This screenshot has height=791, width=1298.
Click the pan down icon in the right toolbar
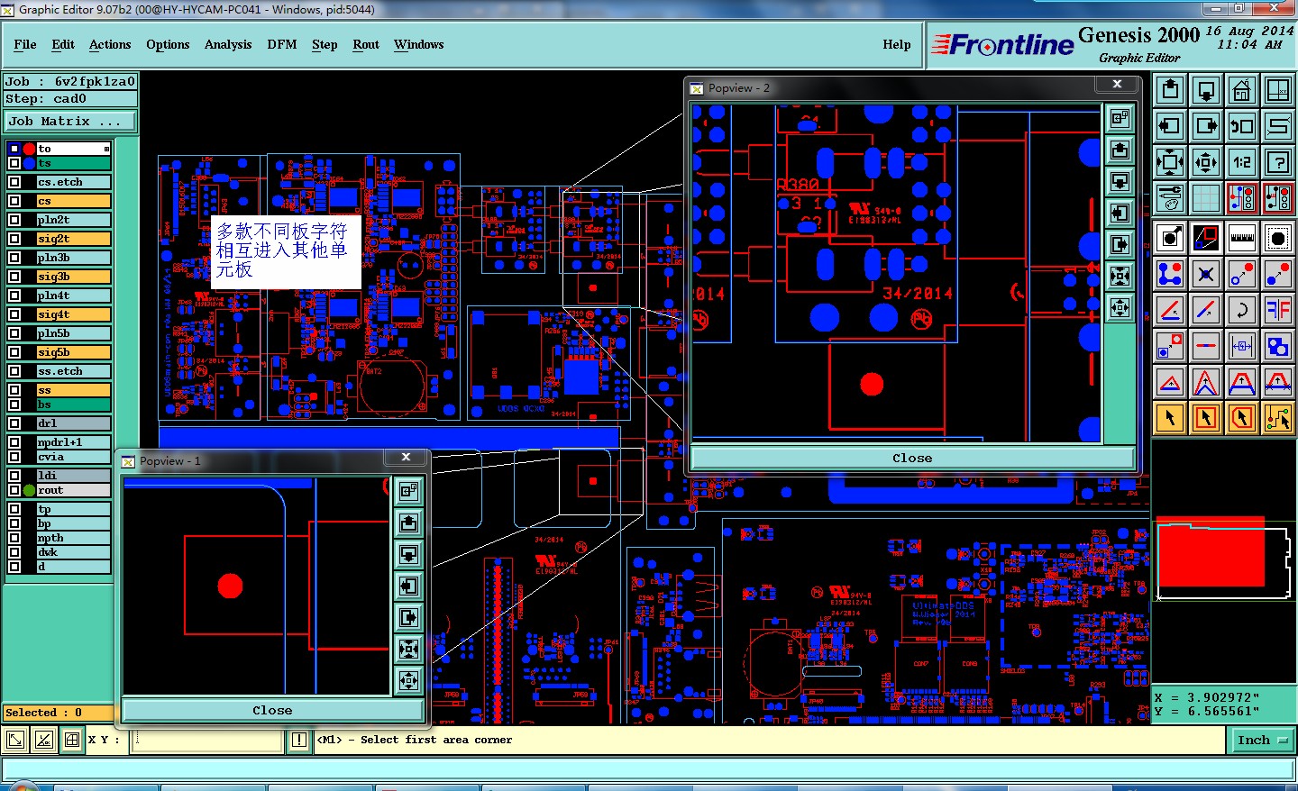point(1206,90)
